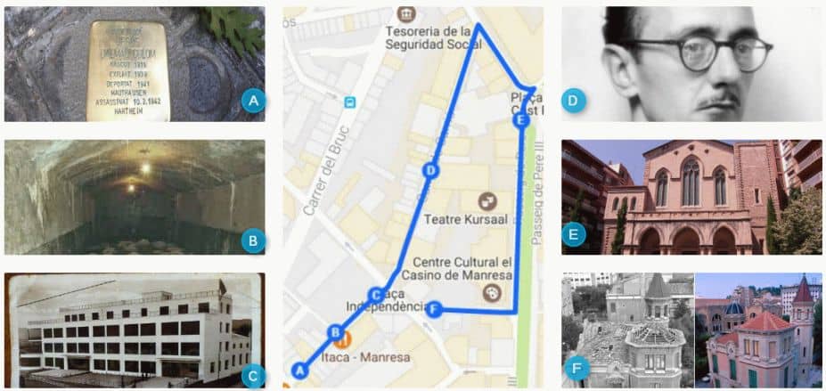
Task: Select route marker F on the map
Action: tap(433, 309)
